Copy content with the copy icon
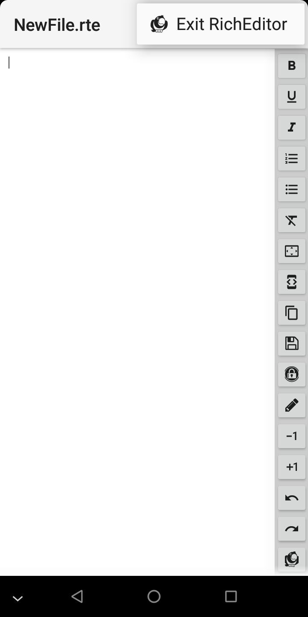 point(292,313)
